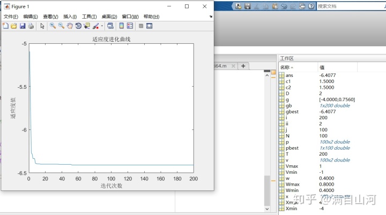Select the Edit Plot arrow tool
The height and width of the screenshot is (215, 386).
click(42, 26)
